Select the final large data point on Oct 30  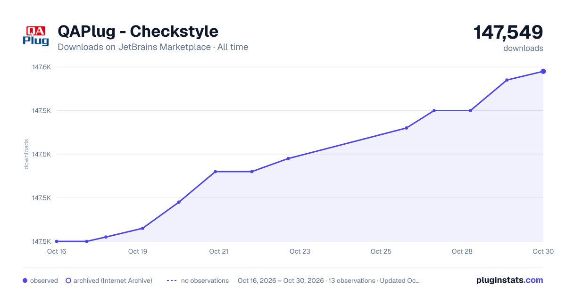[543, 71]
